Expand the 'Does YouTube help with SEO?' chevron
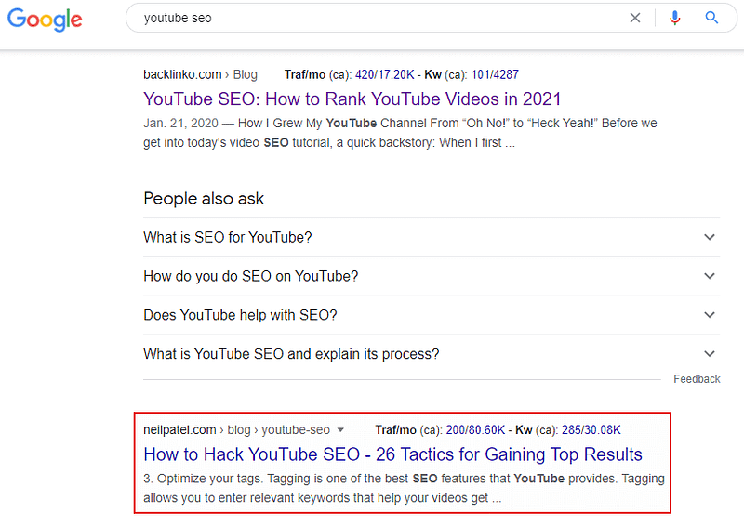 710,315
